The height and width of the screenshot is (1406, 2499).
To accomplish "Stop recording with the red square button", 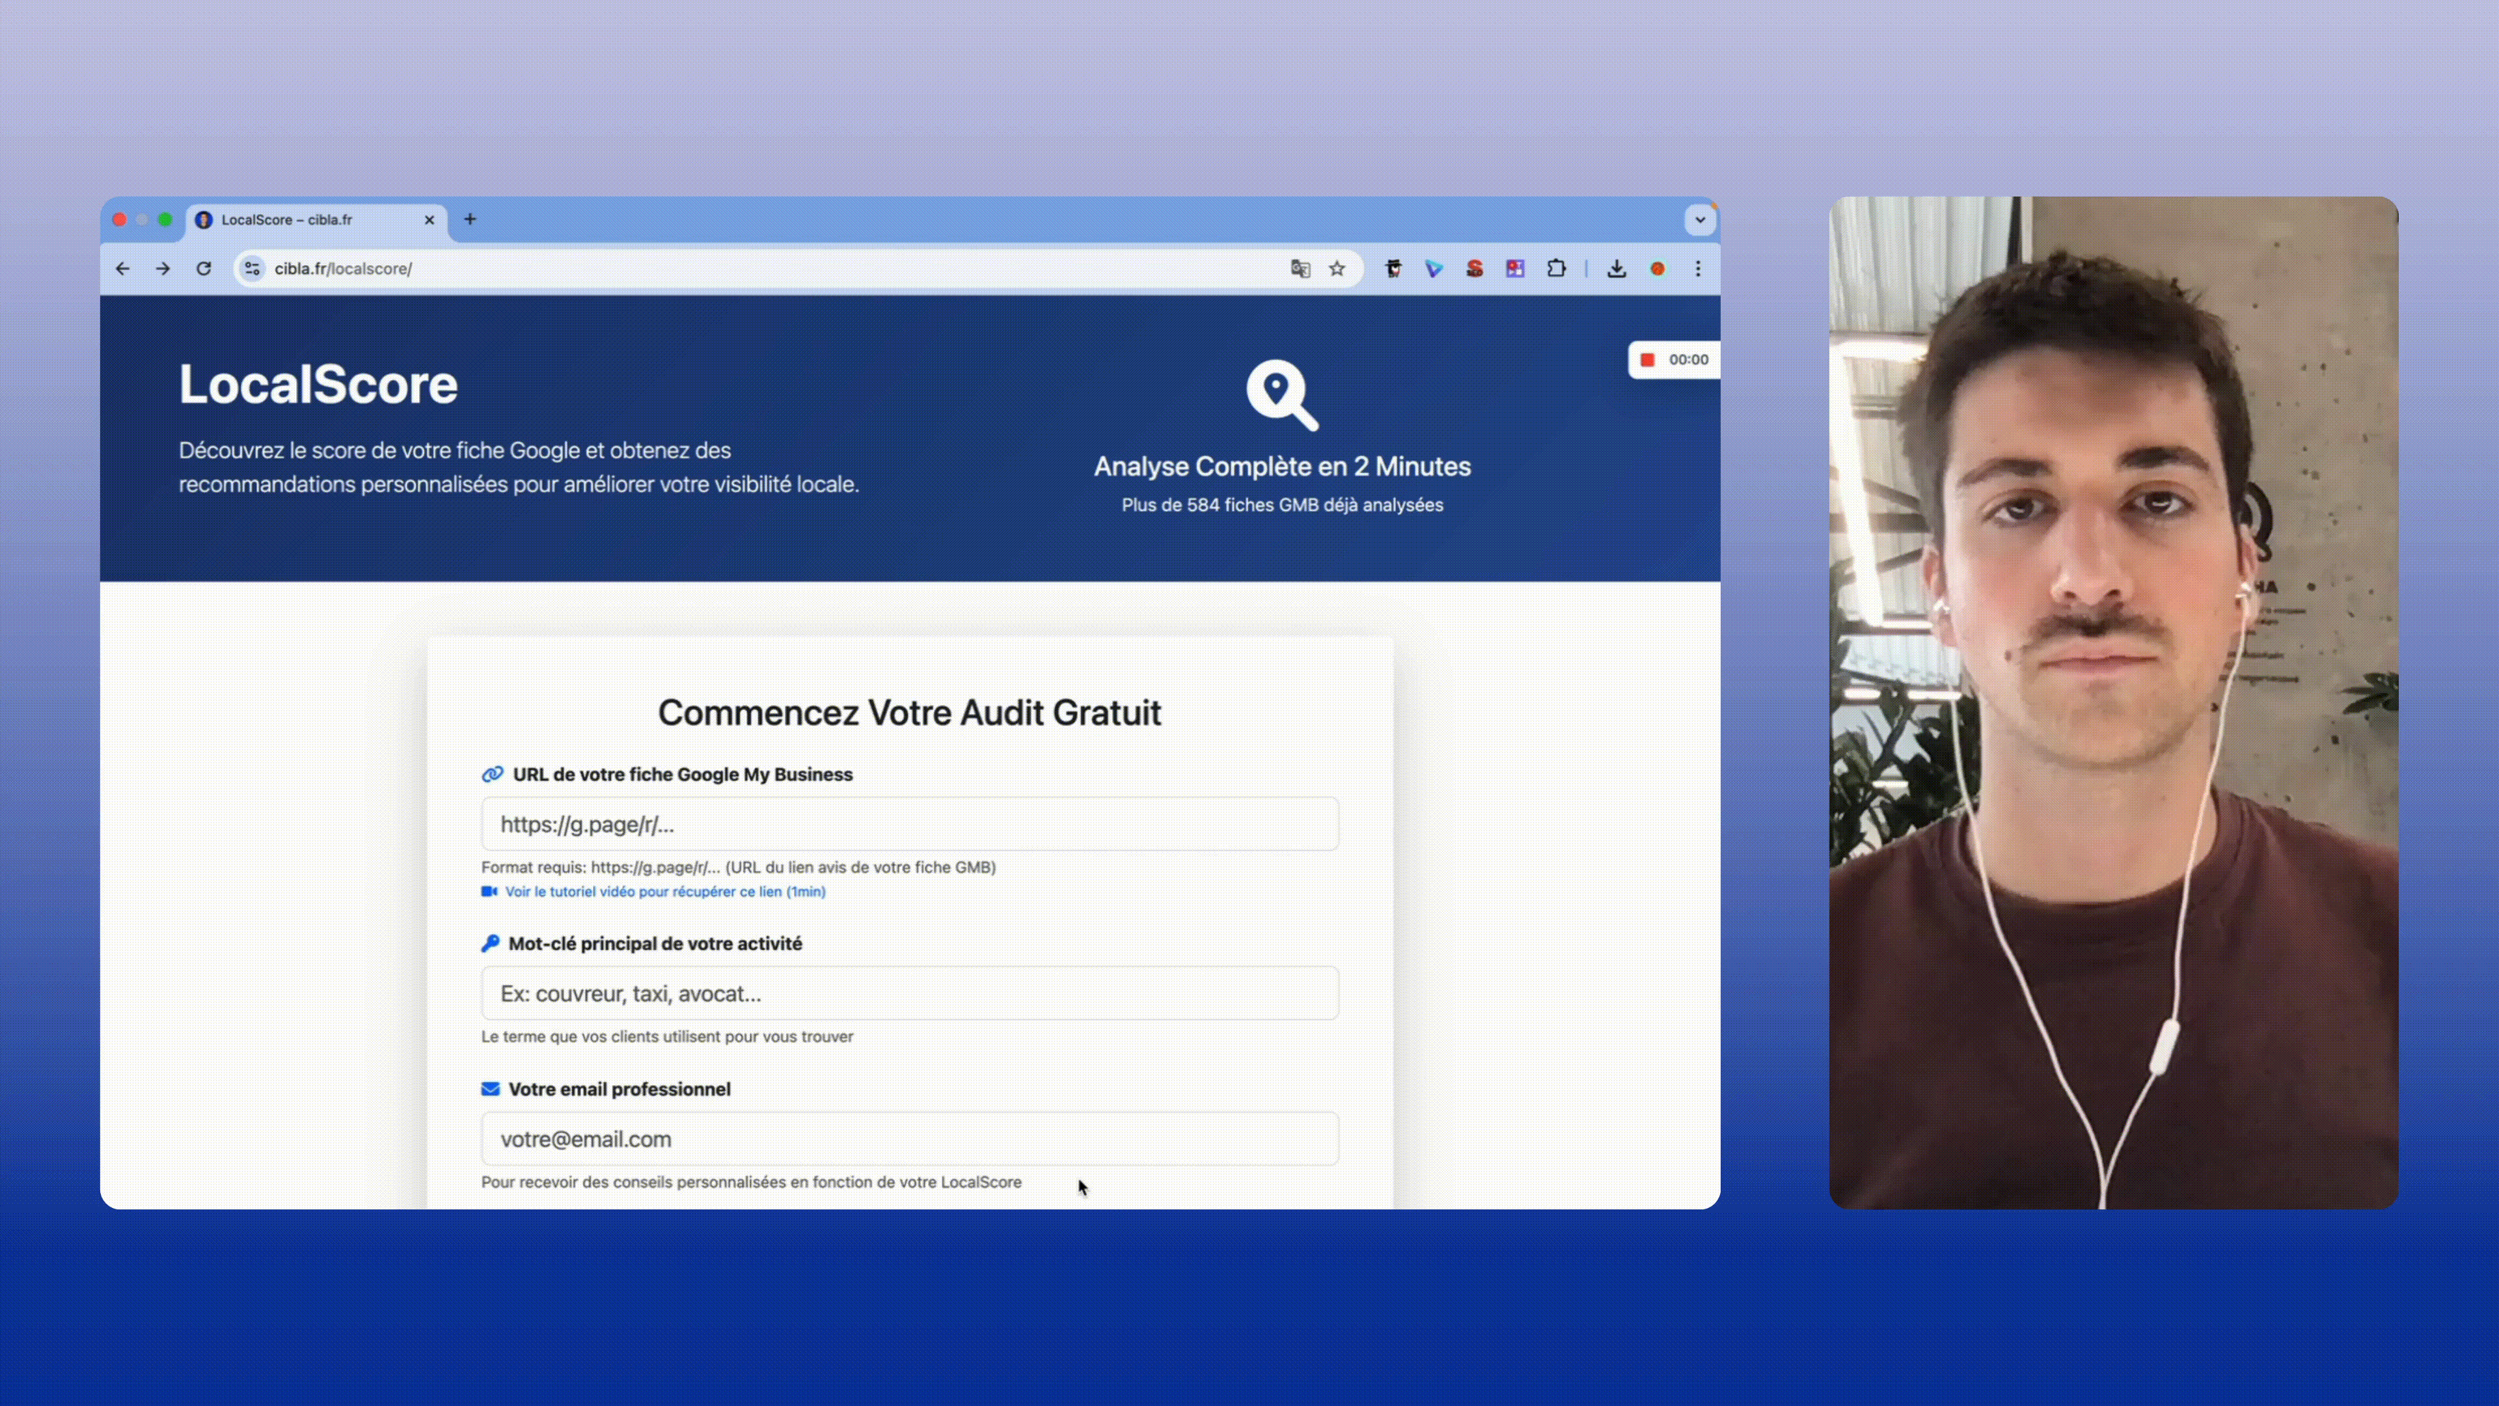I will (1647, 360).
